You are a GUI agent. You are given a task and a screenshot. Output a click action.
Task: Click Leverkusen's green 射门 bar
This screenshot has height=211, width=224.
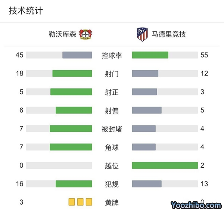click(x=72, y=74)
